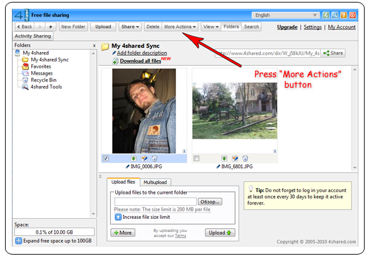Viewport: 369px width, 259px height.
Task: Rename pencil icon beside IMG_0006.JPG
Action: pyautogui.click(x=128, y=167)
